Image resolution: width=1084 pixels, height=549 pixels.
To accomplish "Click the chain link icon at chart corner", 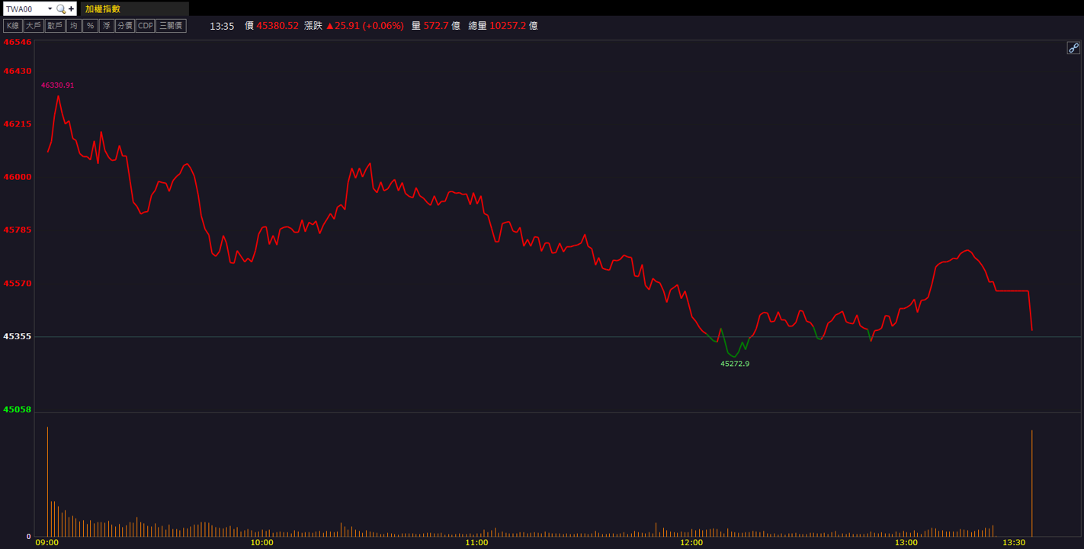I will (x=1073, y=48).
